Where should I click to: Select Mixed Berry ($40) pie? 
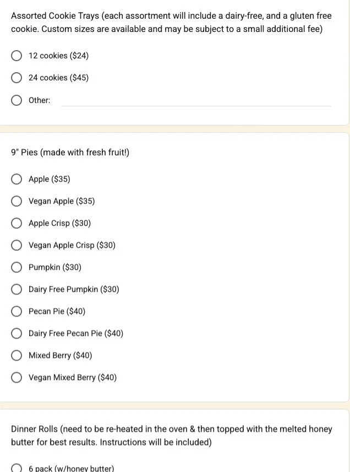[17, 355]
